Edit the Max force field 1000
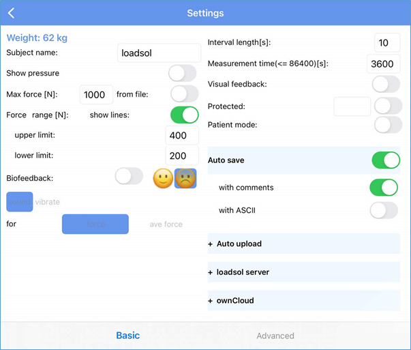This screenshot has height=350, width=411. tap(97, 95)
